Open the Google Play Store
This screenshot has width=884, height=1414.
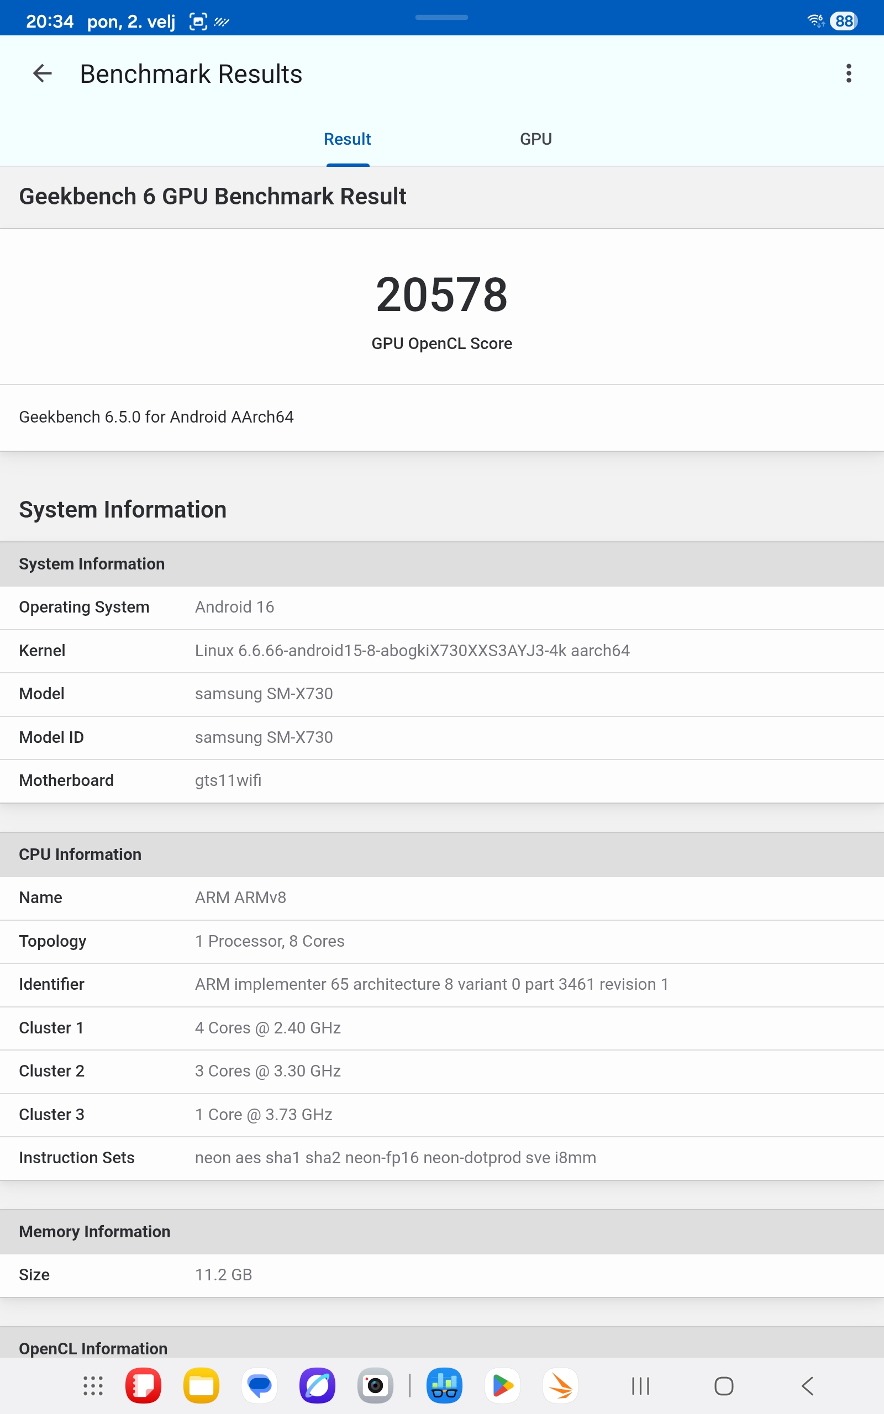[502, 1385]
